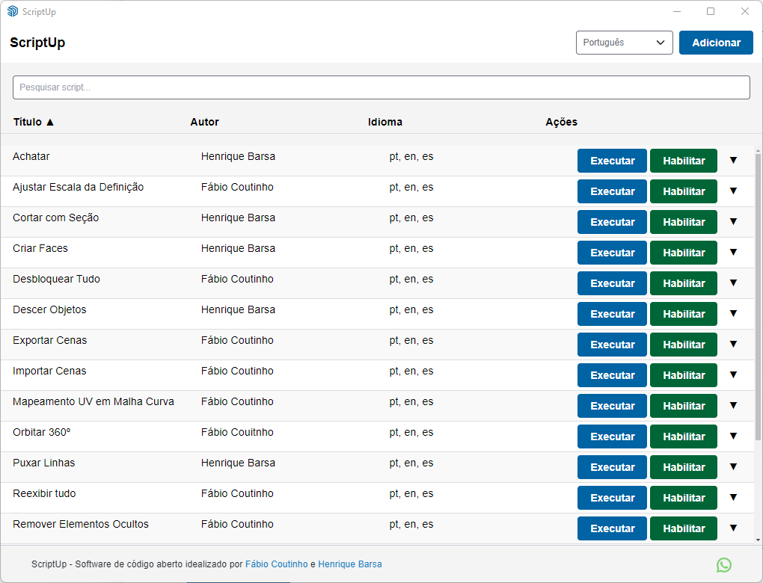763x583 pixels.
Task: Select the Orbitar 360º title text
Action: coord(42,432)
